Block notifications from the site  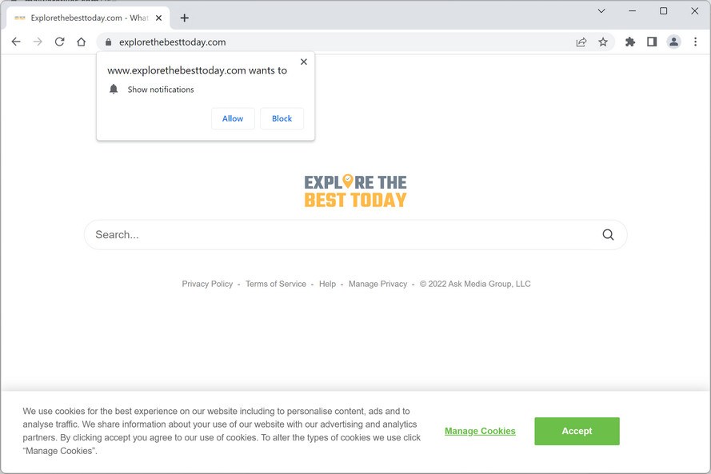click(282, 118)
